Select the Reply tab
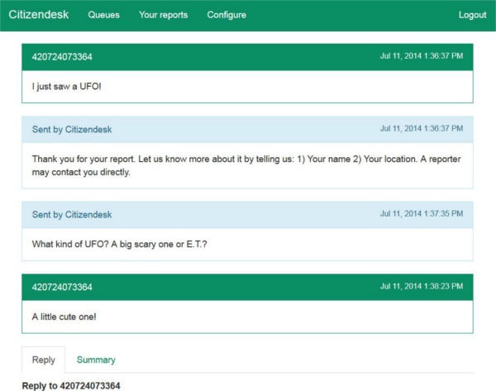Image resolution: width=496 pixels, height=391 pixels. 44,360
